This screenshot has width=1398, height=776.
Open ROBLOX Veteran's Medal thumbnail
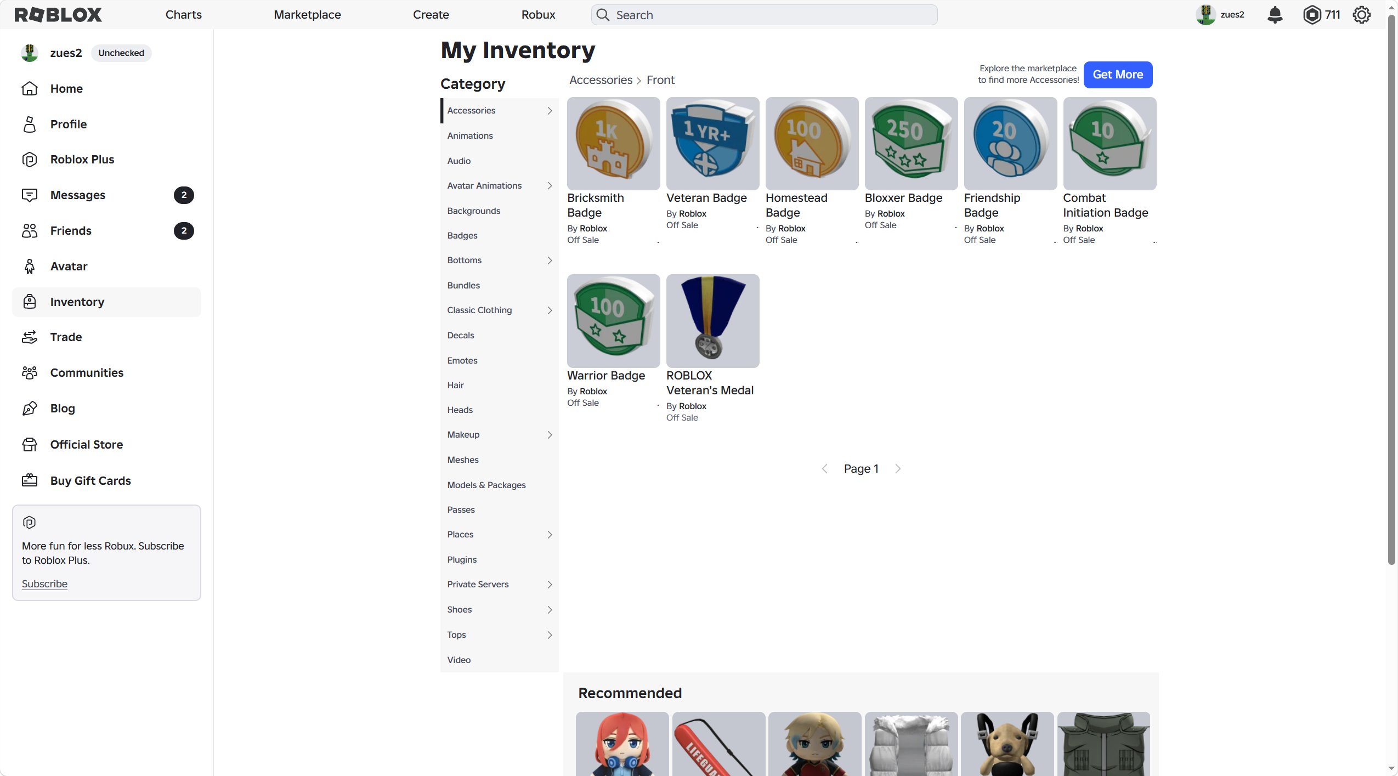[712, 321]
